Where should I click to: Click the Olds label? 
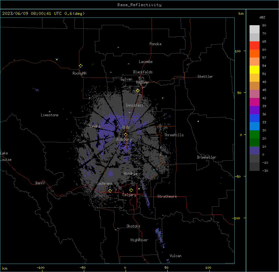point(126,127)
